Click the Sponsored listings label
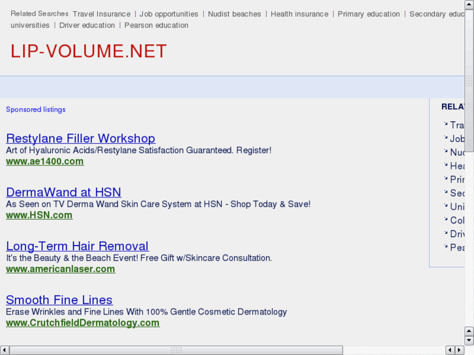Screen dimensions: 474x355 [x=36, y=109]
